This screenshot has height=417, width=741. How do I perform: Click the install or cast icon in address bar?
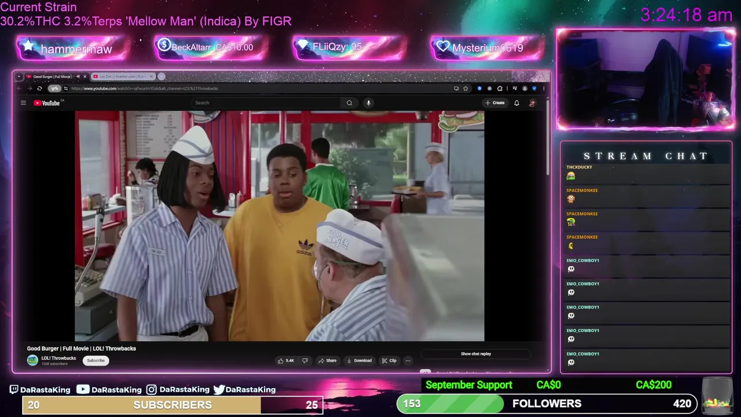coord(456,89)
